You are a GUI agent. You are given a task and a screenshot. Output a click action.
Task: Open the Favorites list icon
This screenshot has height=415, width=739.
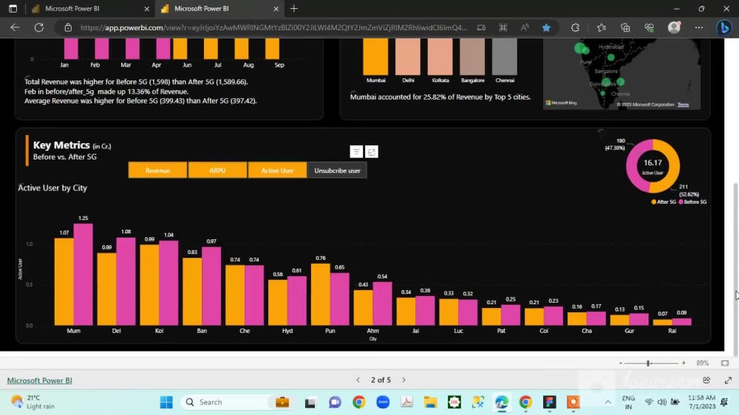point(602,28)
